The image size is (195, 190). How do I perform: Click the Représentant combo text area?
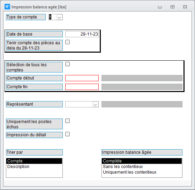click(79, 104)
